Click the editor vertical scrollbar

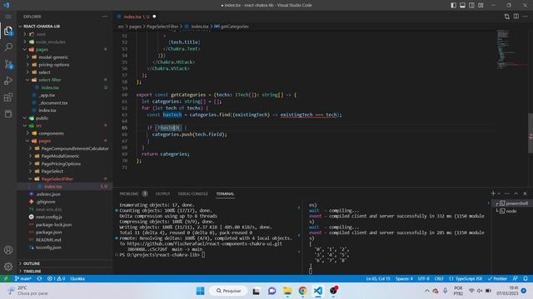(531, 133)
